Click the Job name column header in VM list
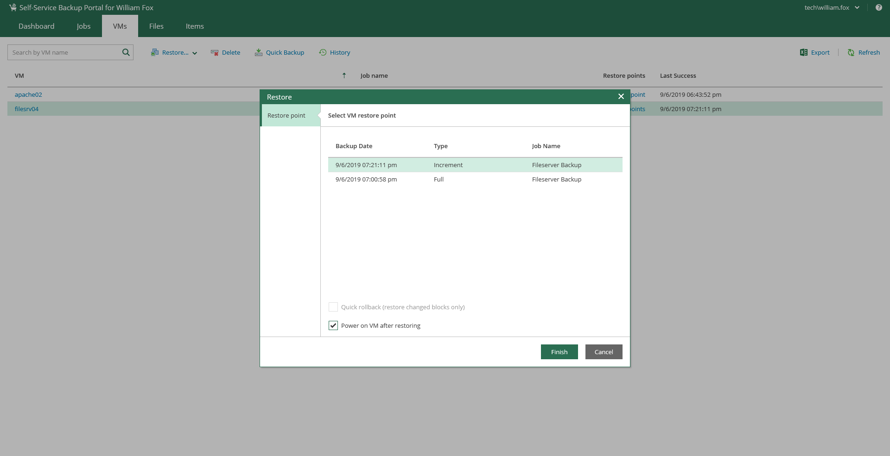Screen dimensions: 890x456 (374, 75)
